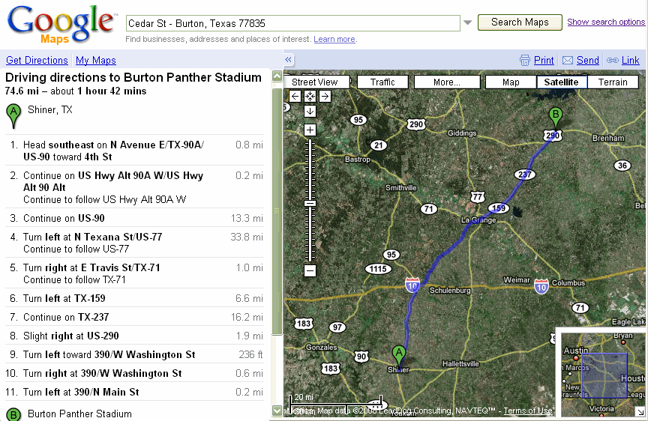
Task: Click green marker B on the map
Action: coord(556,117)
